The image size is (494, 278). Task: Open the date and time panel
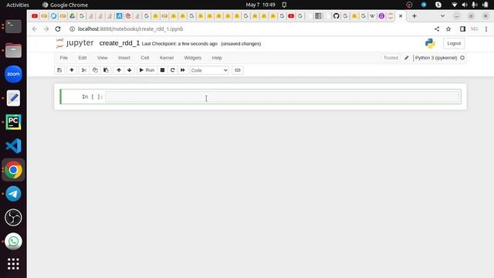261,5
